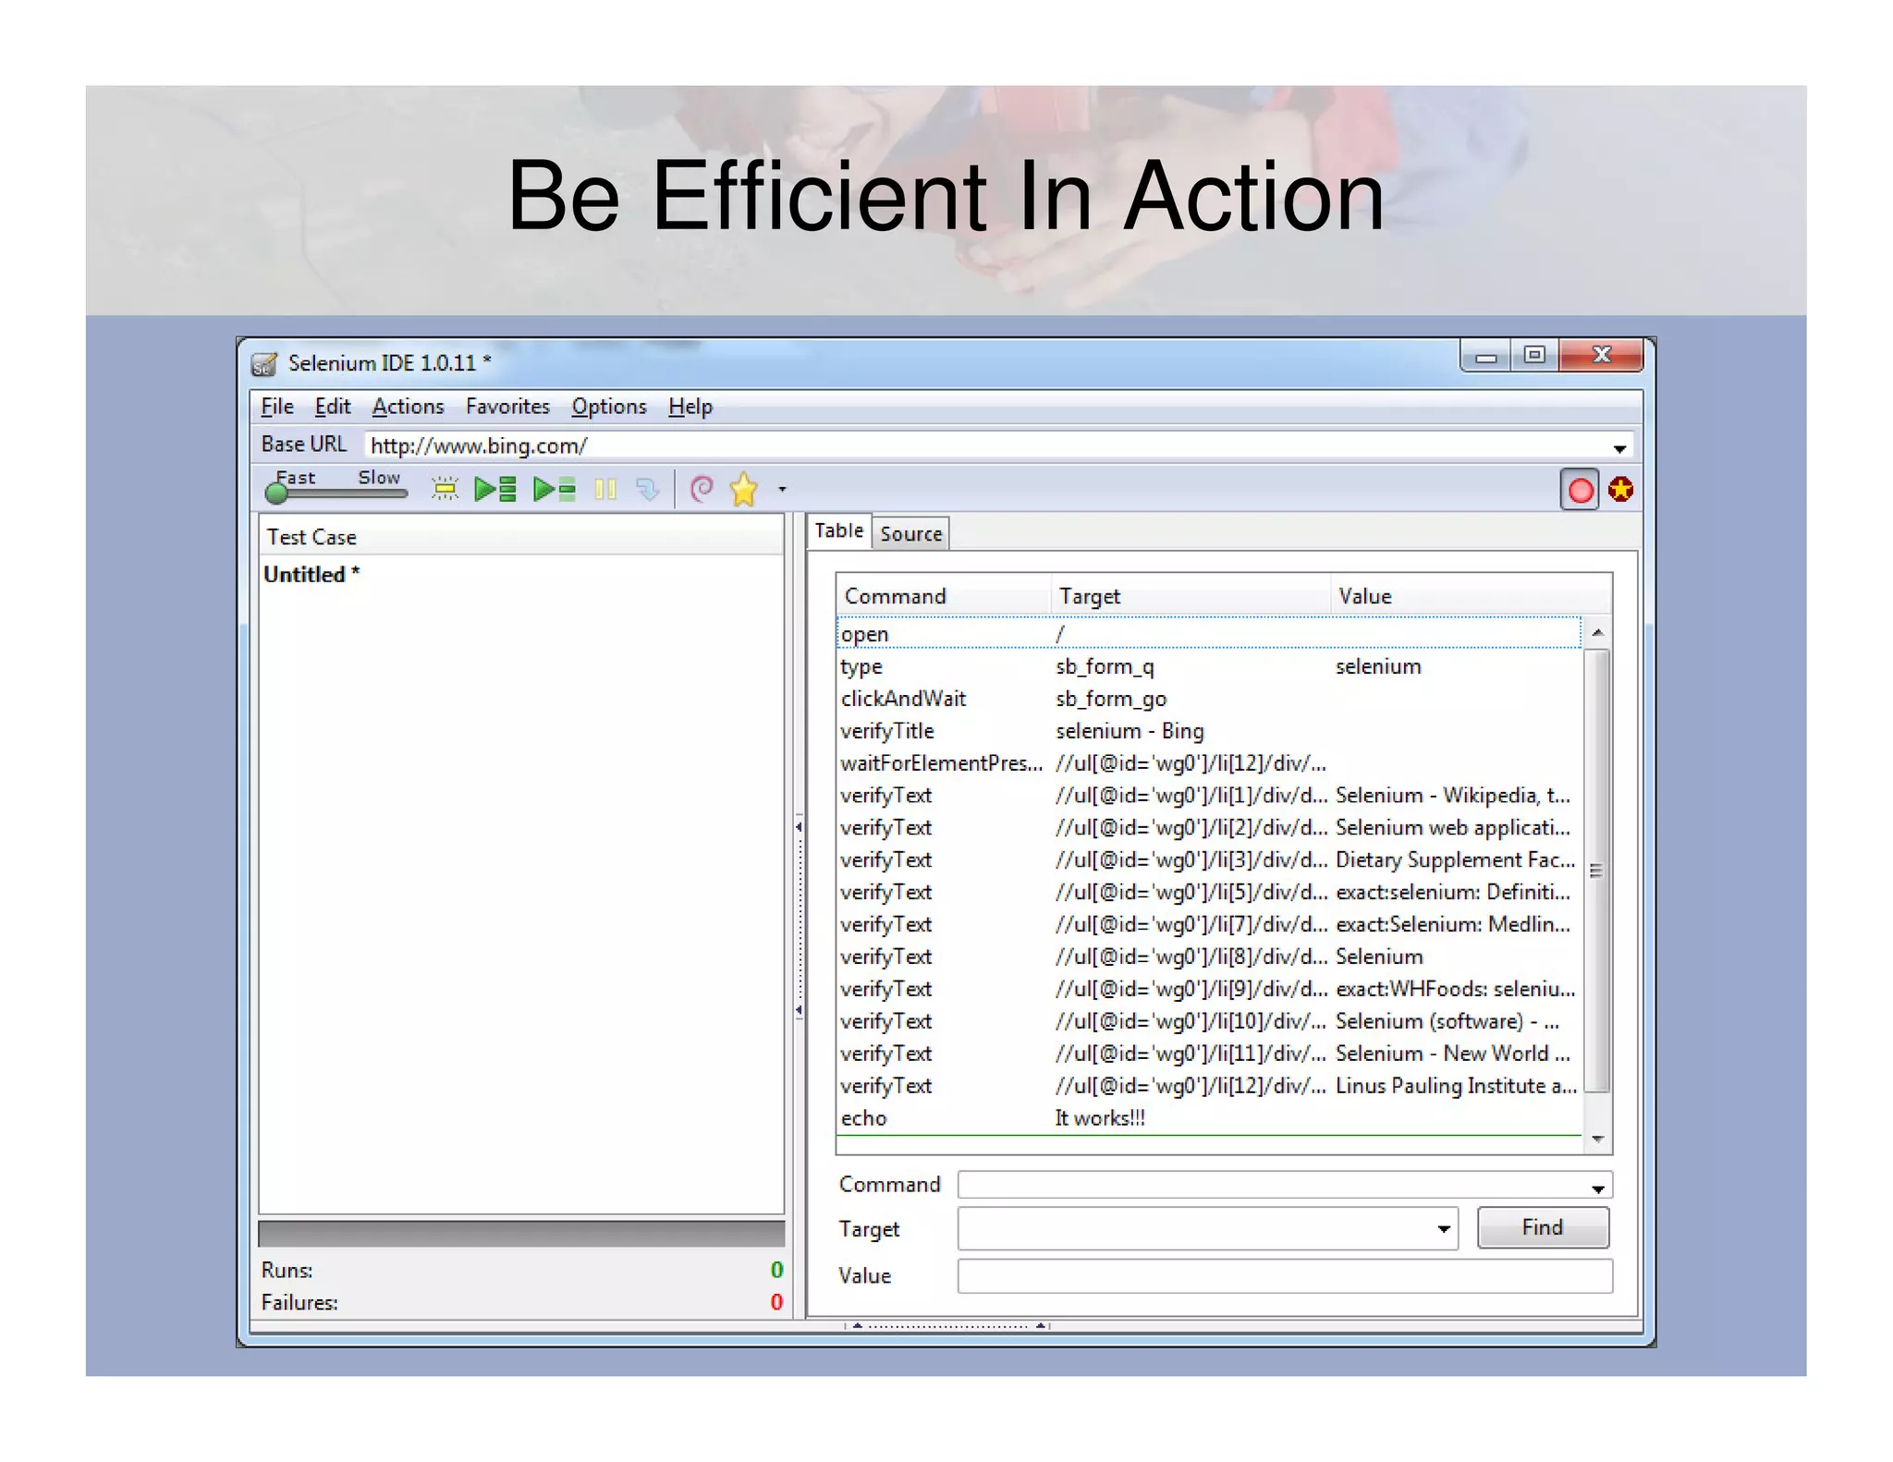Open the Help menu
This screenshot has height=1462, width=1893.
[x=690, y=407]
